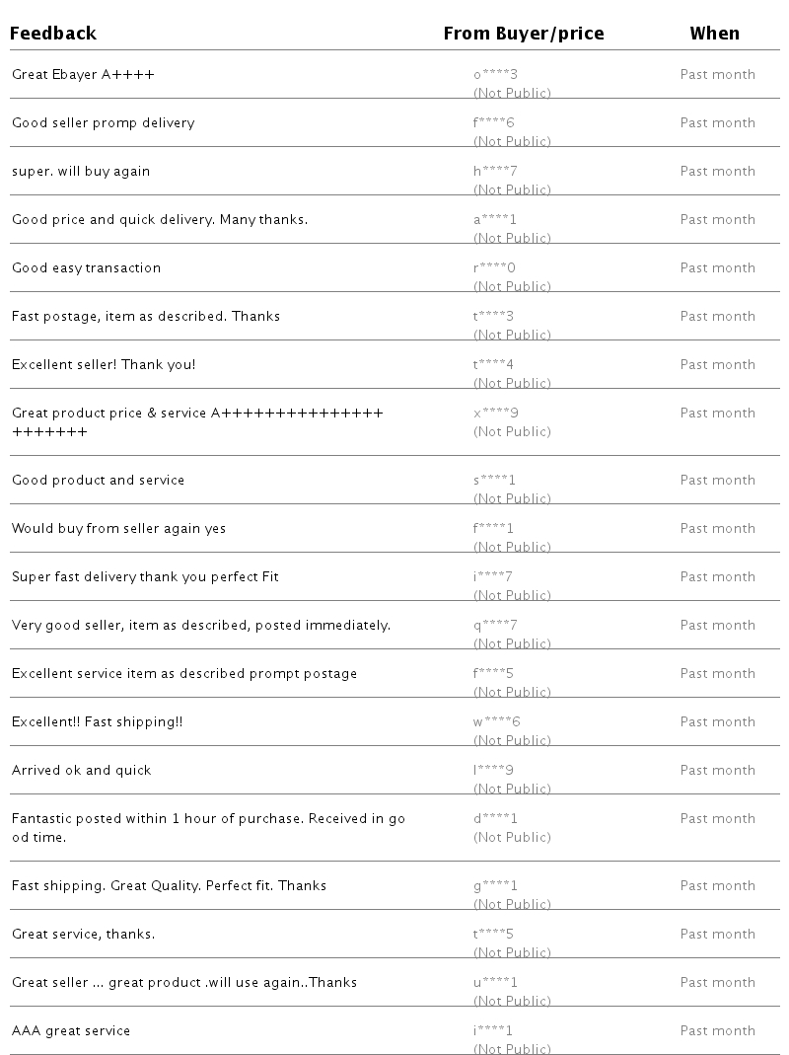Screen dimensions: 789x1055
Task: Select buyer d****1 username
Action: pyautogui.click(x=495, y=818)
